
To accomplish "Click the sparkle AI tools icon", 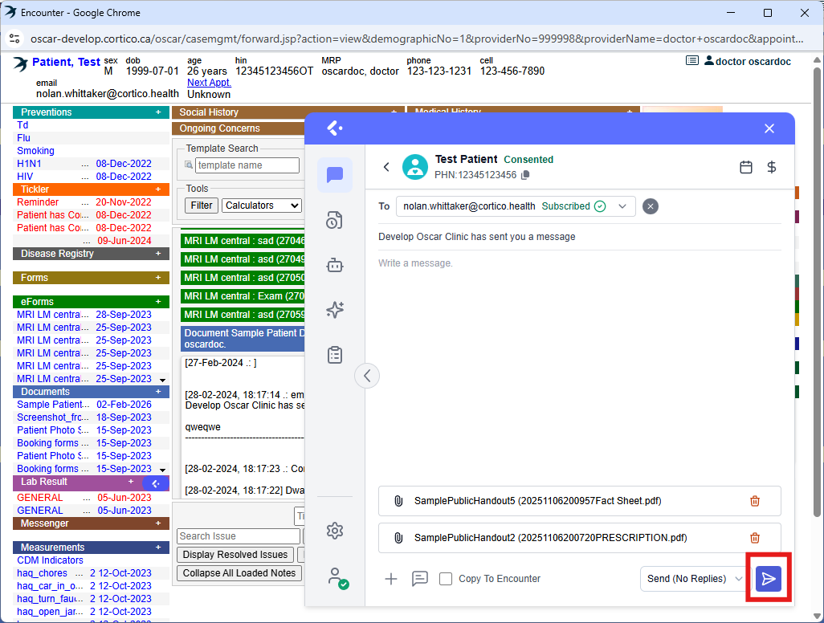I will (335, 310).
